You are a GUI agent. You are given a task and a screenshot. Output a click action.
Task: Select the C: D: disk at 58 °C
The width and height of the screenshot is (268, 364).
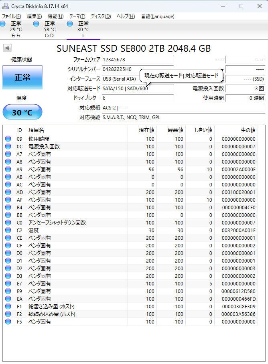[x=49, y=29]
